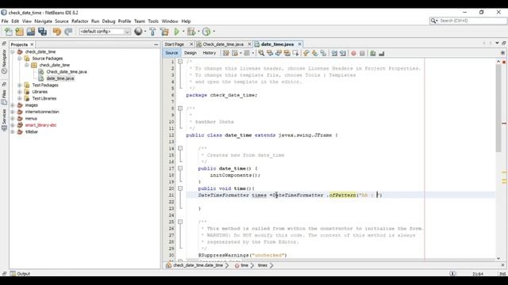The image size is (508, 285).
Task: Click the New File toolbar icon
Action: (x=9, y=32)
